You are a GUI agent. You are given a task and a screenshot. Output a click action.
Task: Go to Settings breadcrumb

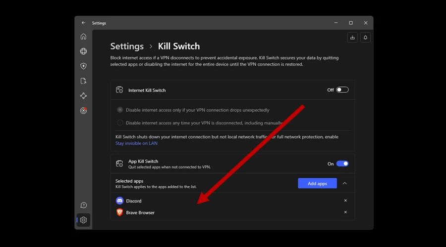click(x=127, y=46)
